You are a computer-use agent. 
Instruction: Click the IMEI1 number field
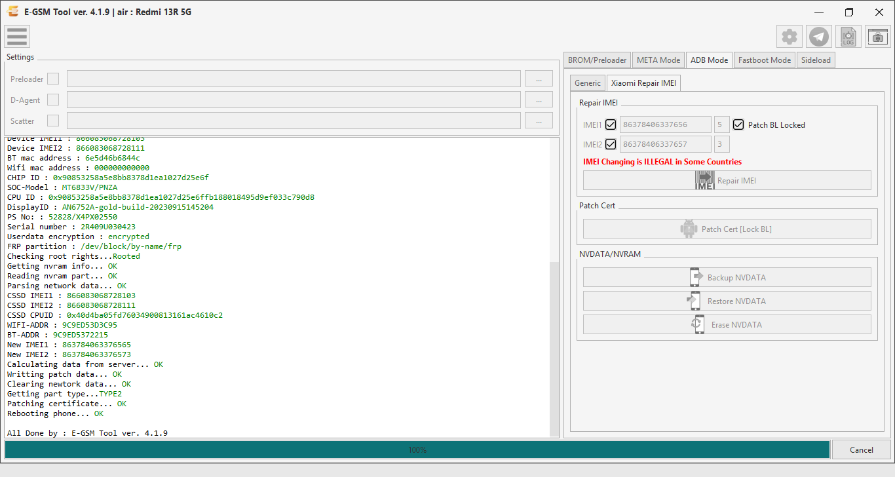(x=665, y=124)
